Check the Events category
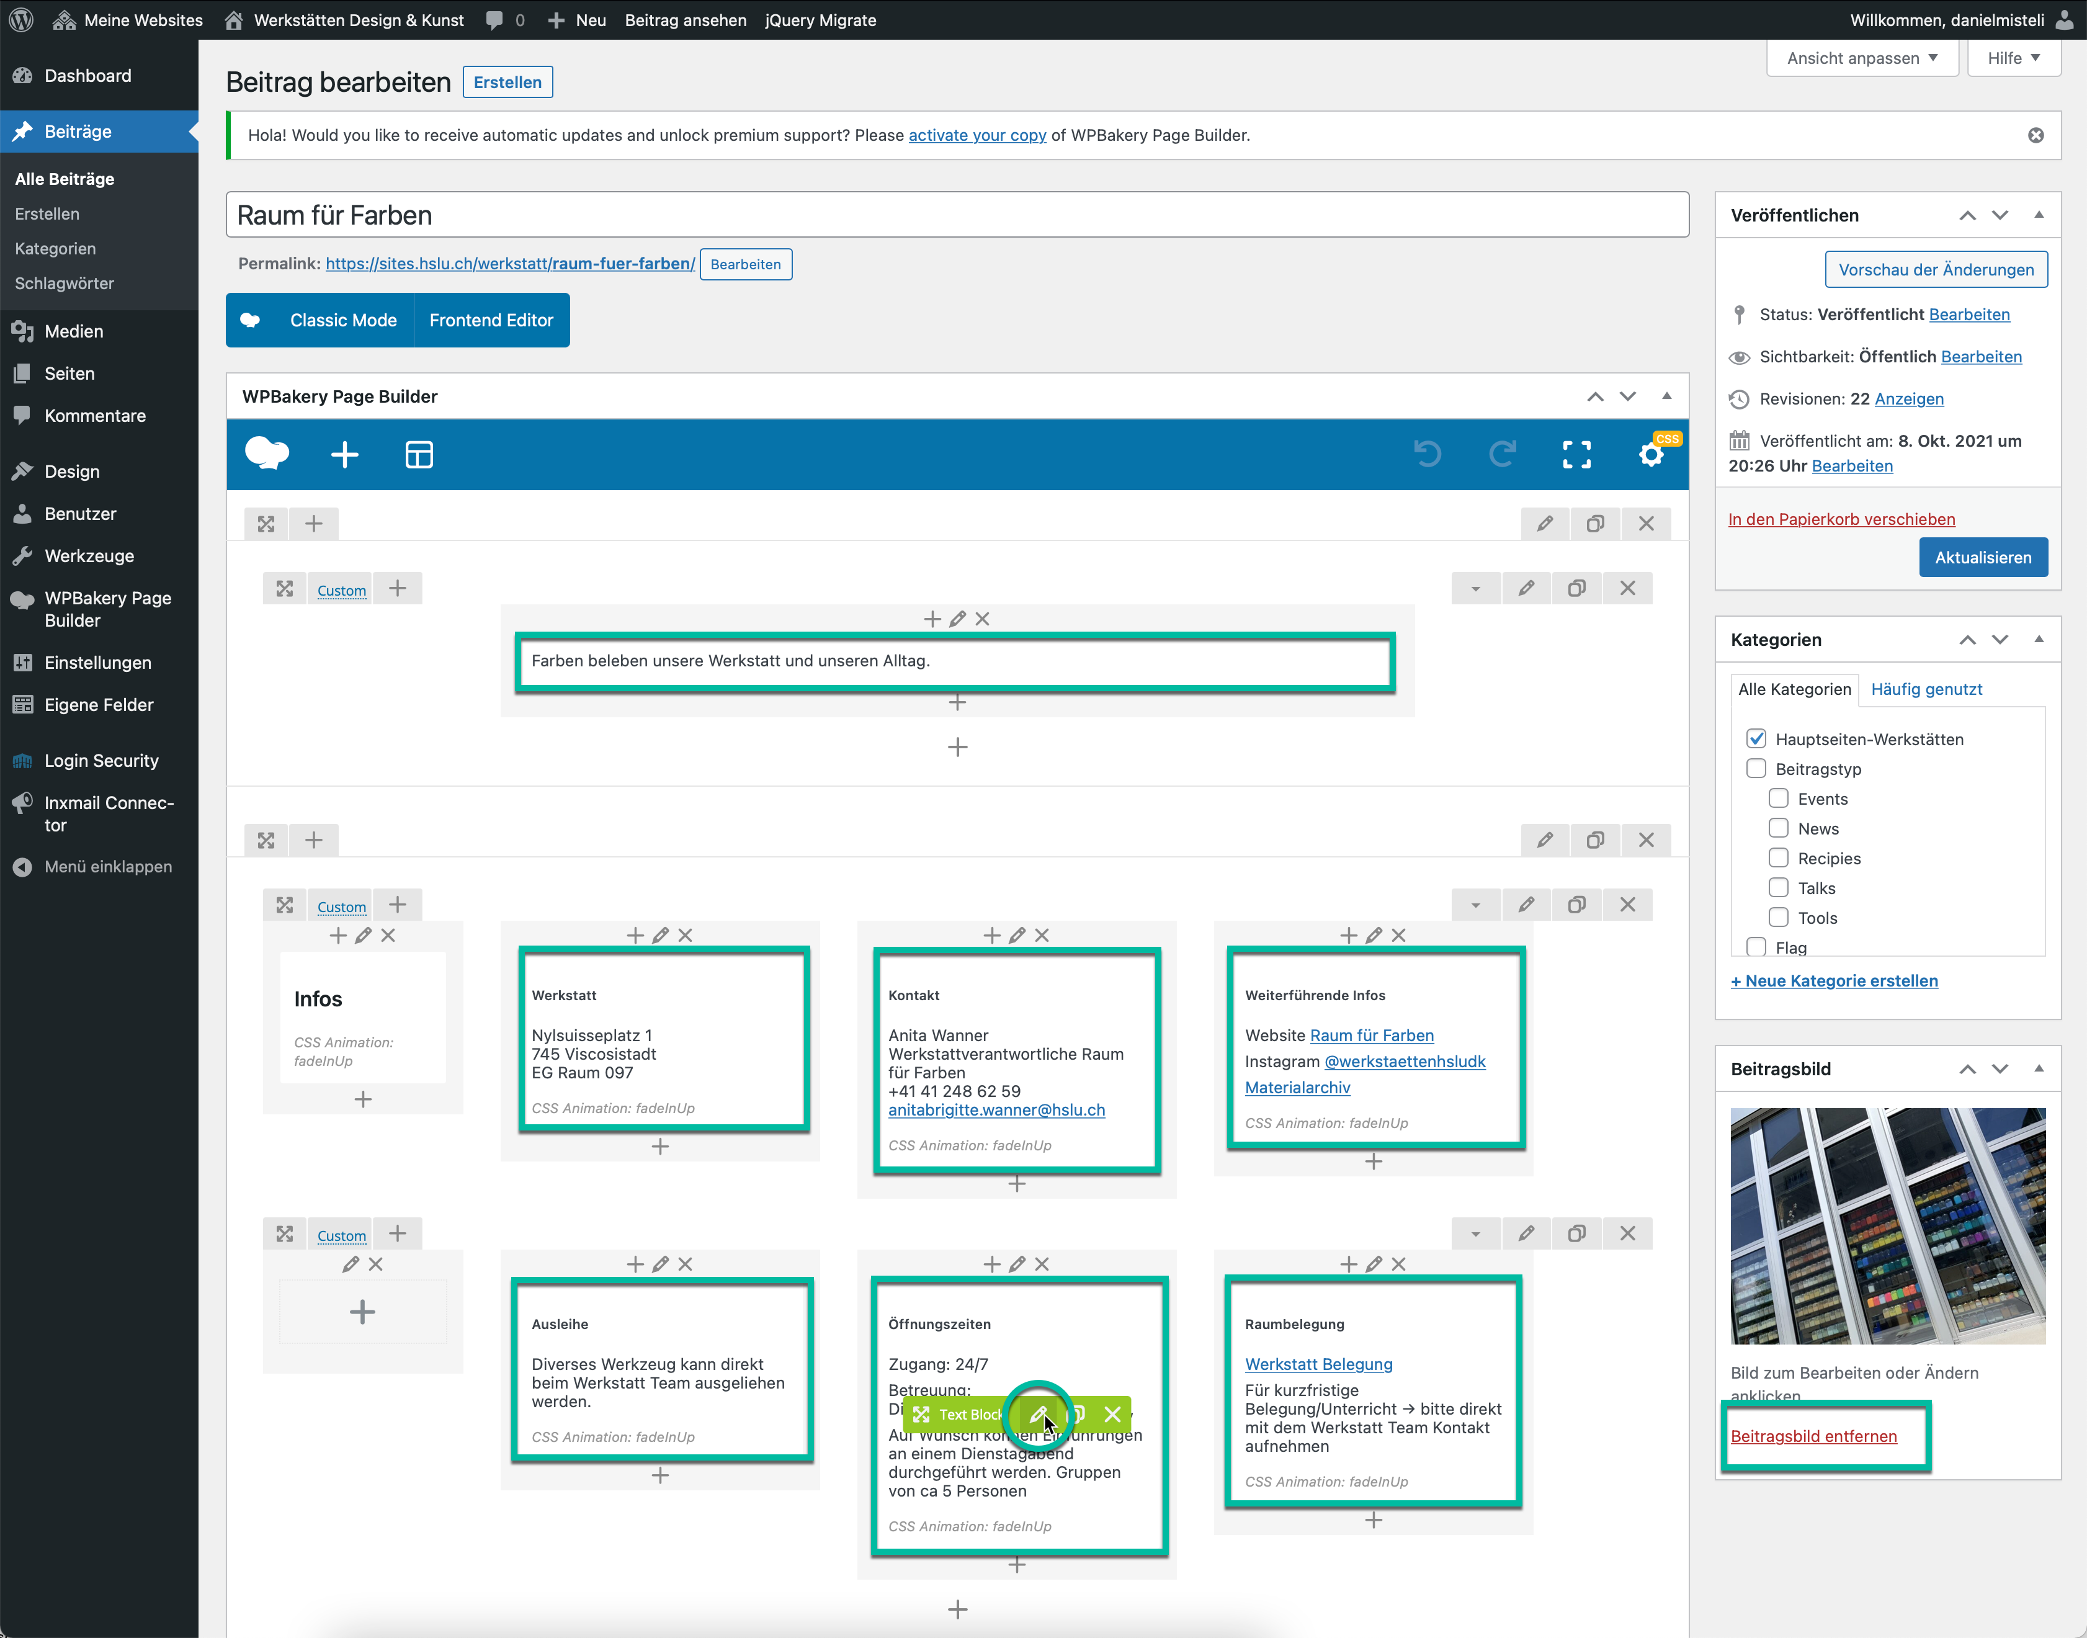The image size is (2087, 1638). 1778,798
